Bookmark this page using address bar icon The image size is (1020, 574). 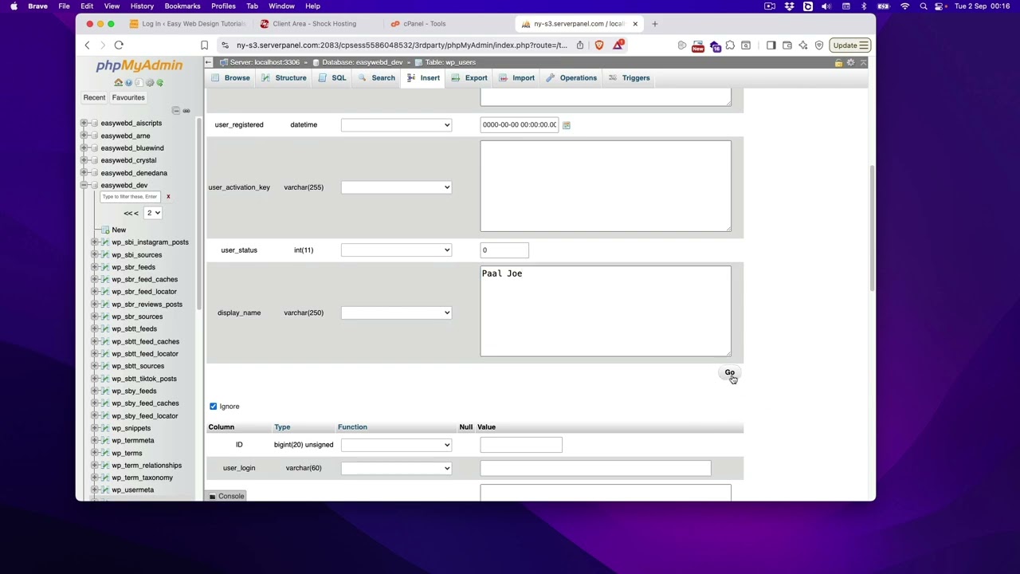(x=204, y=45)
